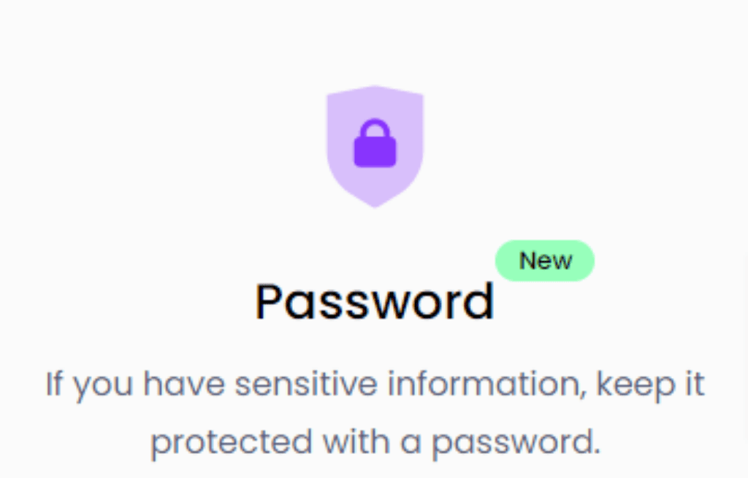This screenshot has width=748, height=478.
Task: Click the text 'New' inside the badge
Action: click(545, 261)
